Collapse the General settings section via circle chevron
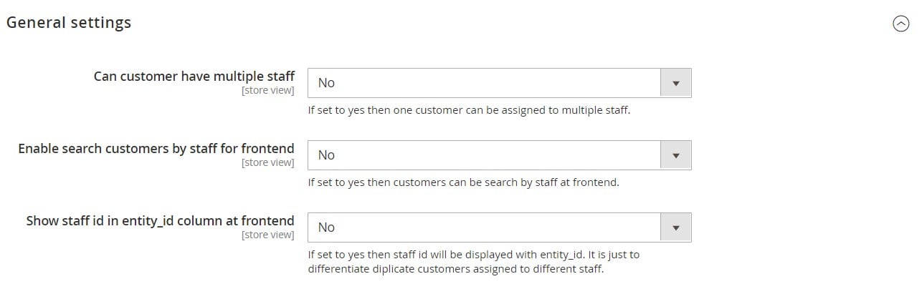 [x=900, y=24]
